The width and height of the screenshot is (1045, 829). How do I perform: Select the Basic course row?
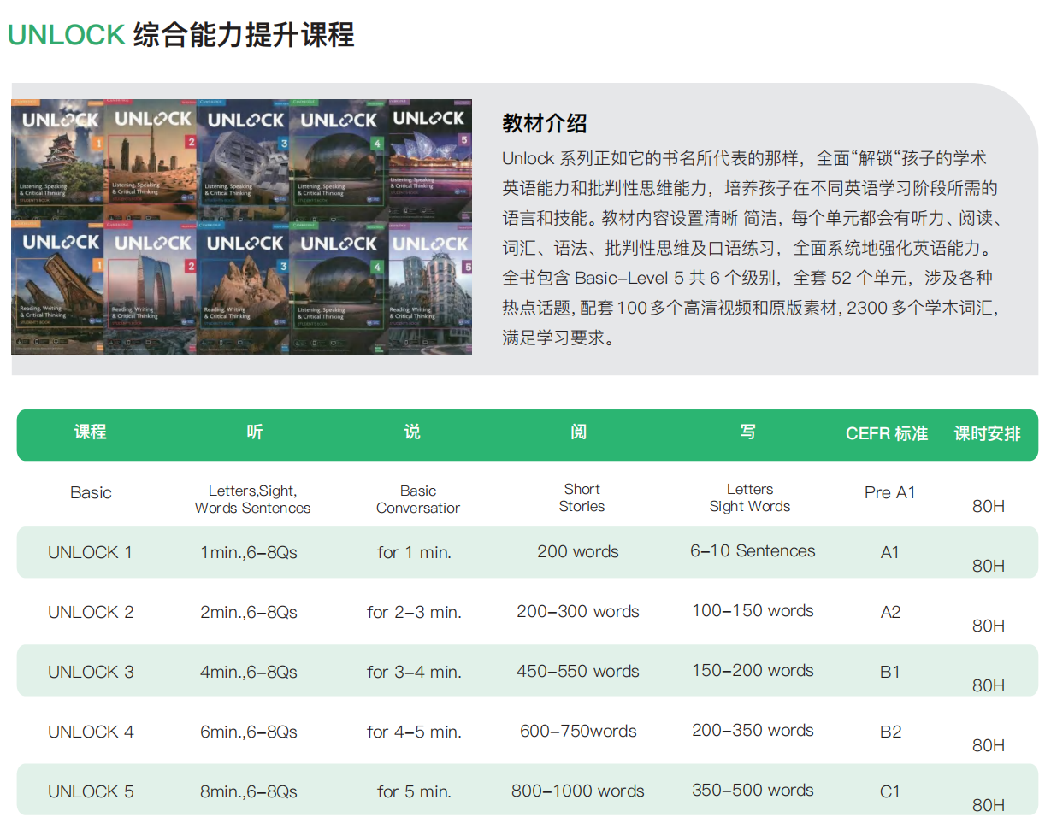click(91, 493)
